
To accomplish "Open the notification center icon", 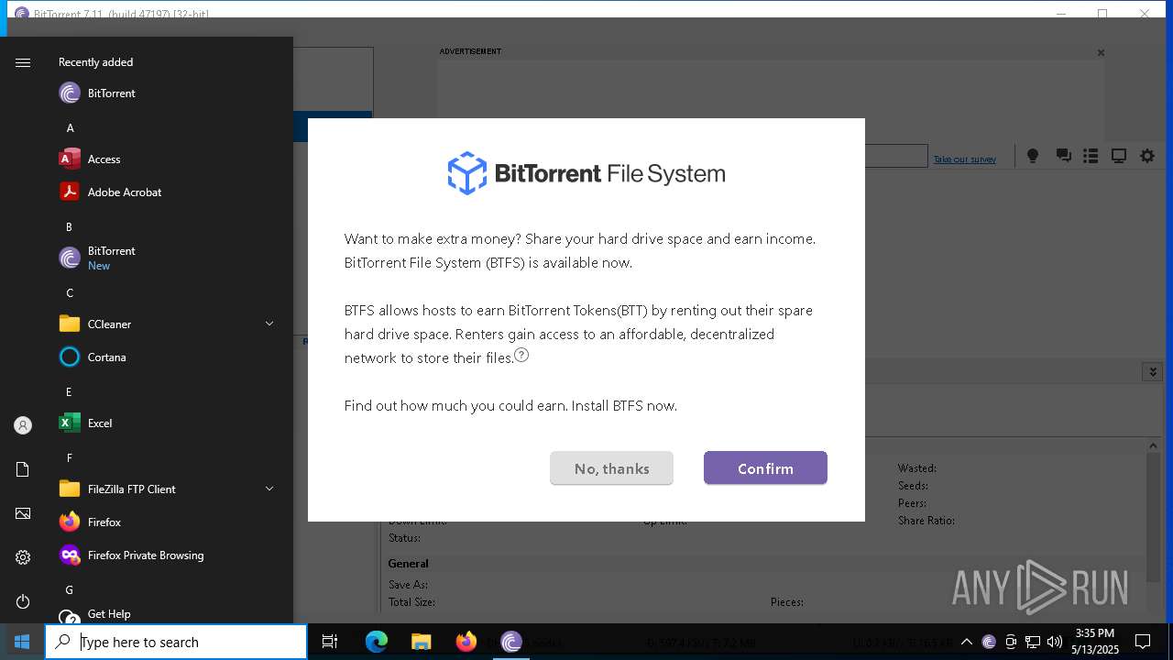I will tap(1143, 642).
